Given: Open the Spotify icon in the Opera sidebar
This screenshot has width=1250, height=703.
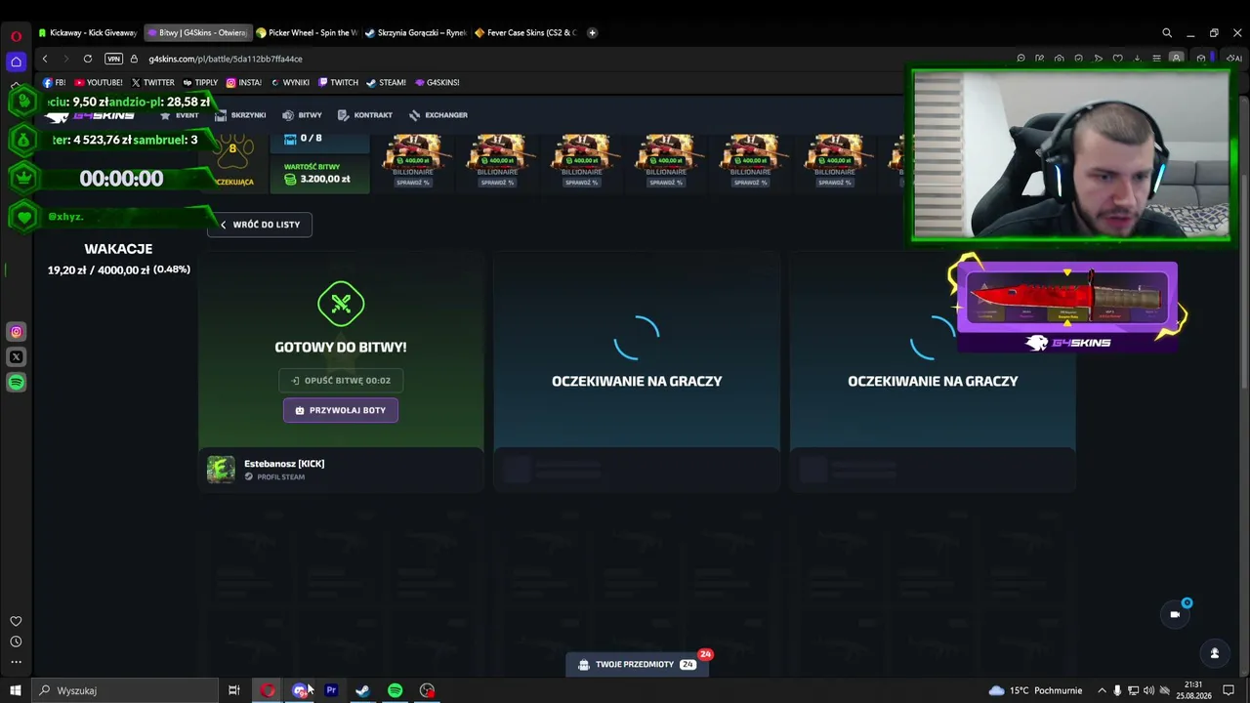Looking at the screenshot, I should point(16,383).
